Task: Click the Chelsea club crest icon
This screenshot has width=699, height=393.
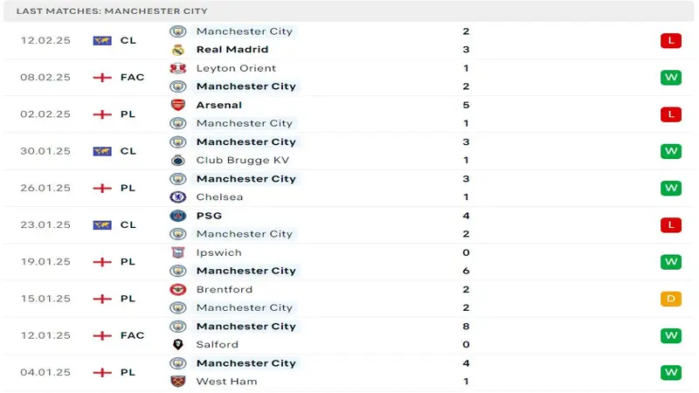Action: point(178,196)
